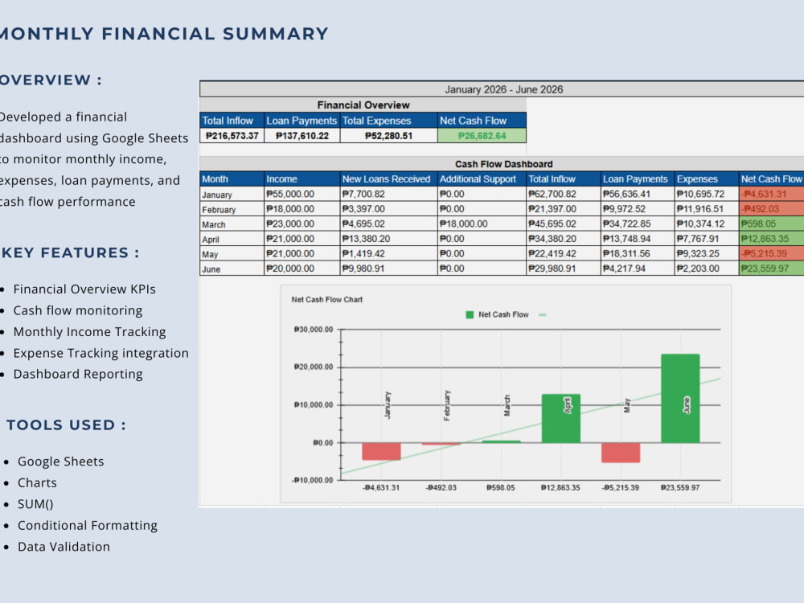Image resolution: width=804 pixels, height=603 pixels.
Task: Click the April row label in table
Action: [x=210, y=240]
